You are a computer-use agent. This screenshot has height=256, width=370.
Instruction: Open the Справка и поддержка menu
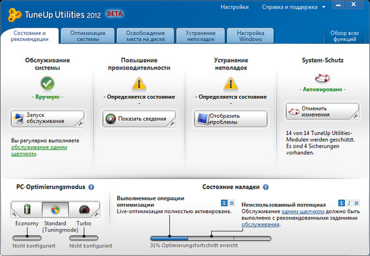289,7
